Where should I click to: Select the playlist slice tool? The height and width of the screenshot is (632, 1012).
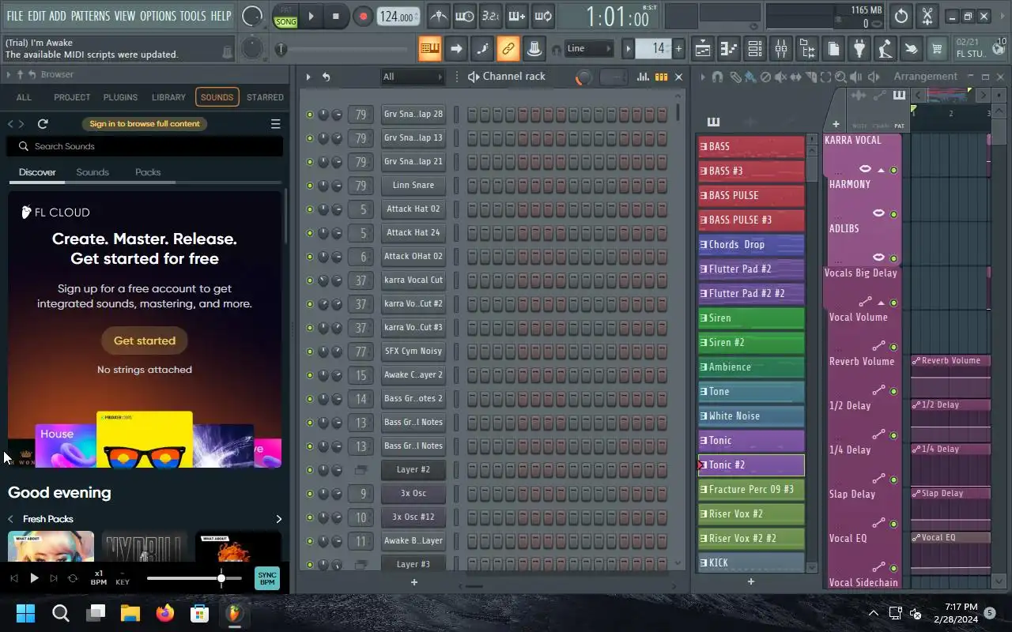coord(811,77)
